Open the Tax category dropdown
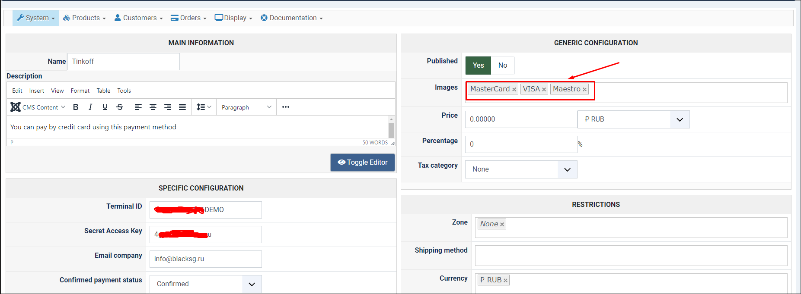 (521, 169)
